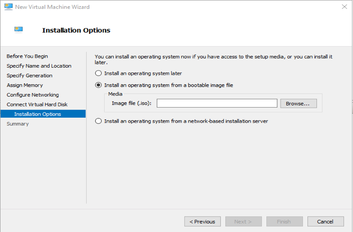
Task: Click the Previous button
Action: (202, 221)
